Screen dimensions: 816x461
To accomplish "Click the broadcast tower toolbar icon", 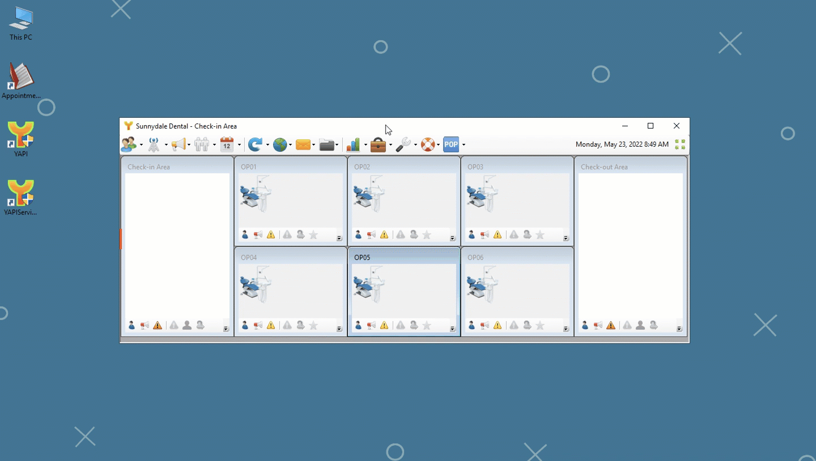I will click(154, 145).
